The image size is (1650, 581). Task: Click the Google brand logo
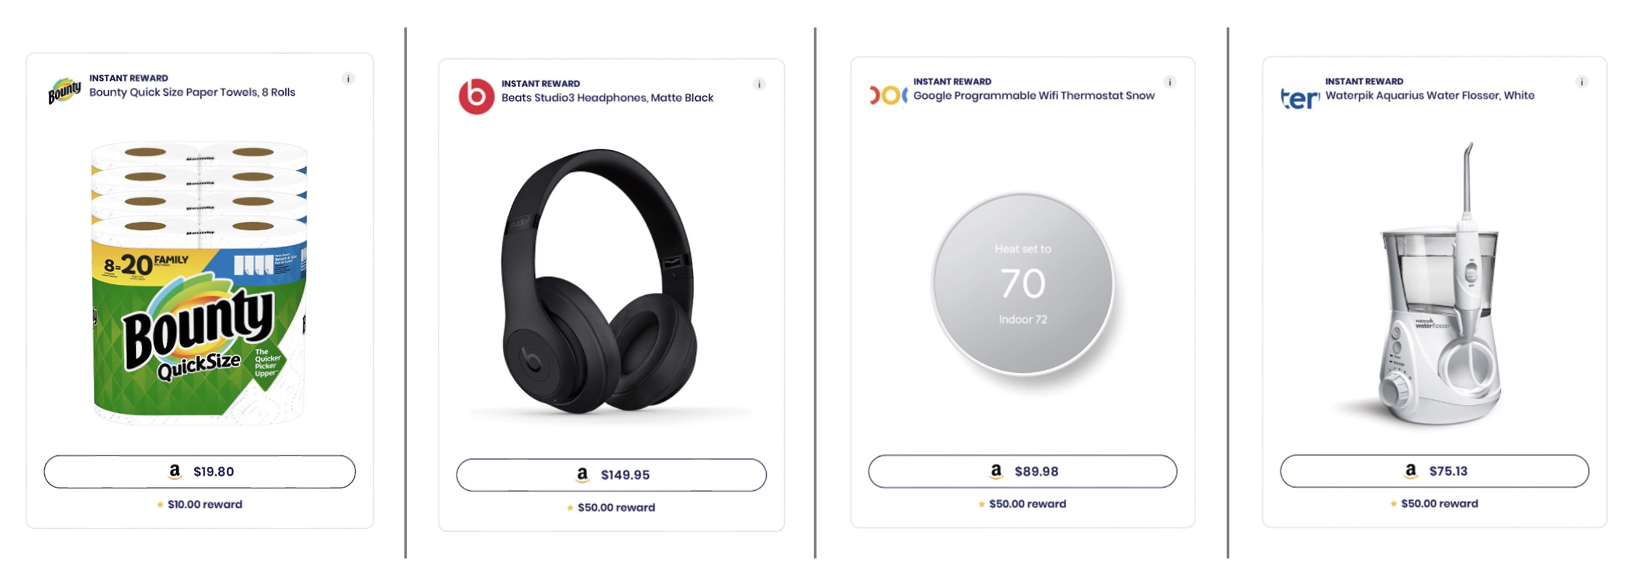888,95
